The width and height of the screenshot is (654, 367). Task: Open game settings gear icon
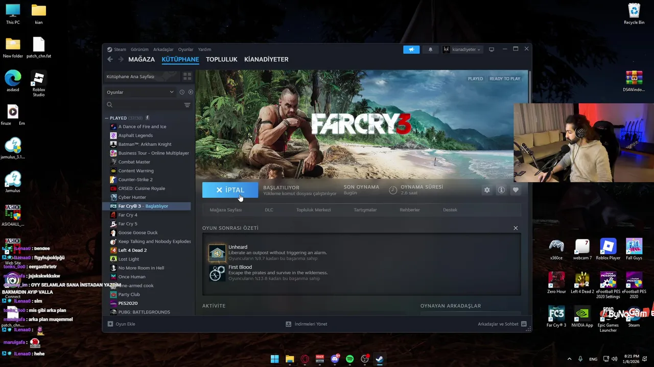[x=487, y=190]
